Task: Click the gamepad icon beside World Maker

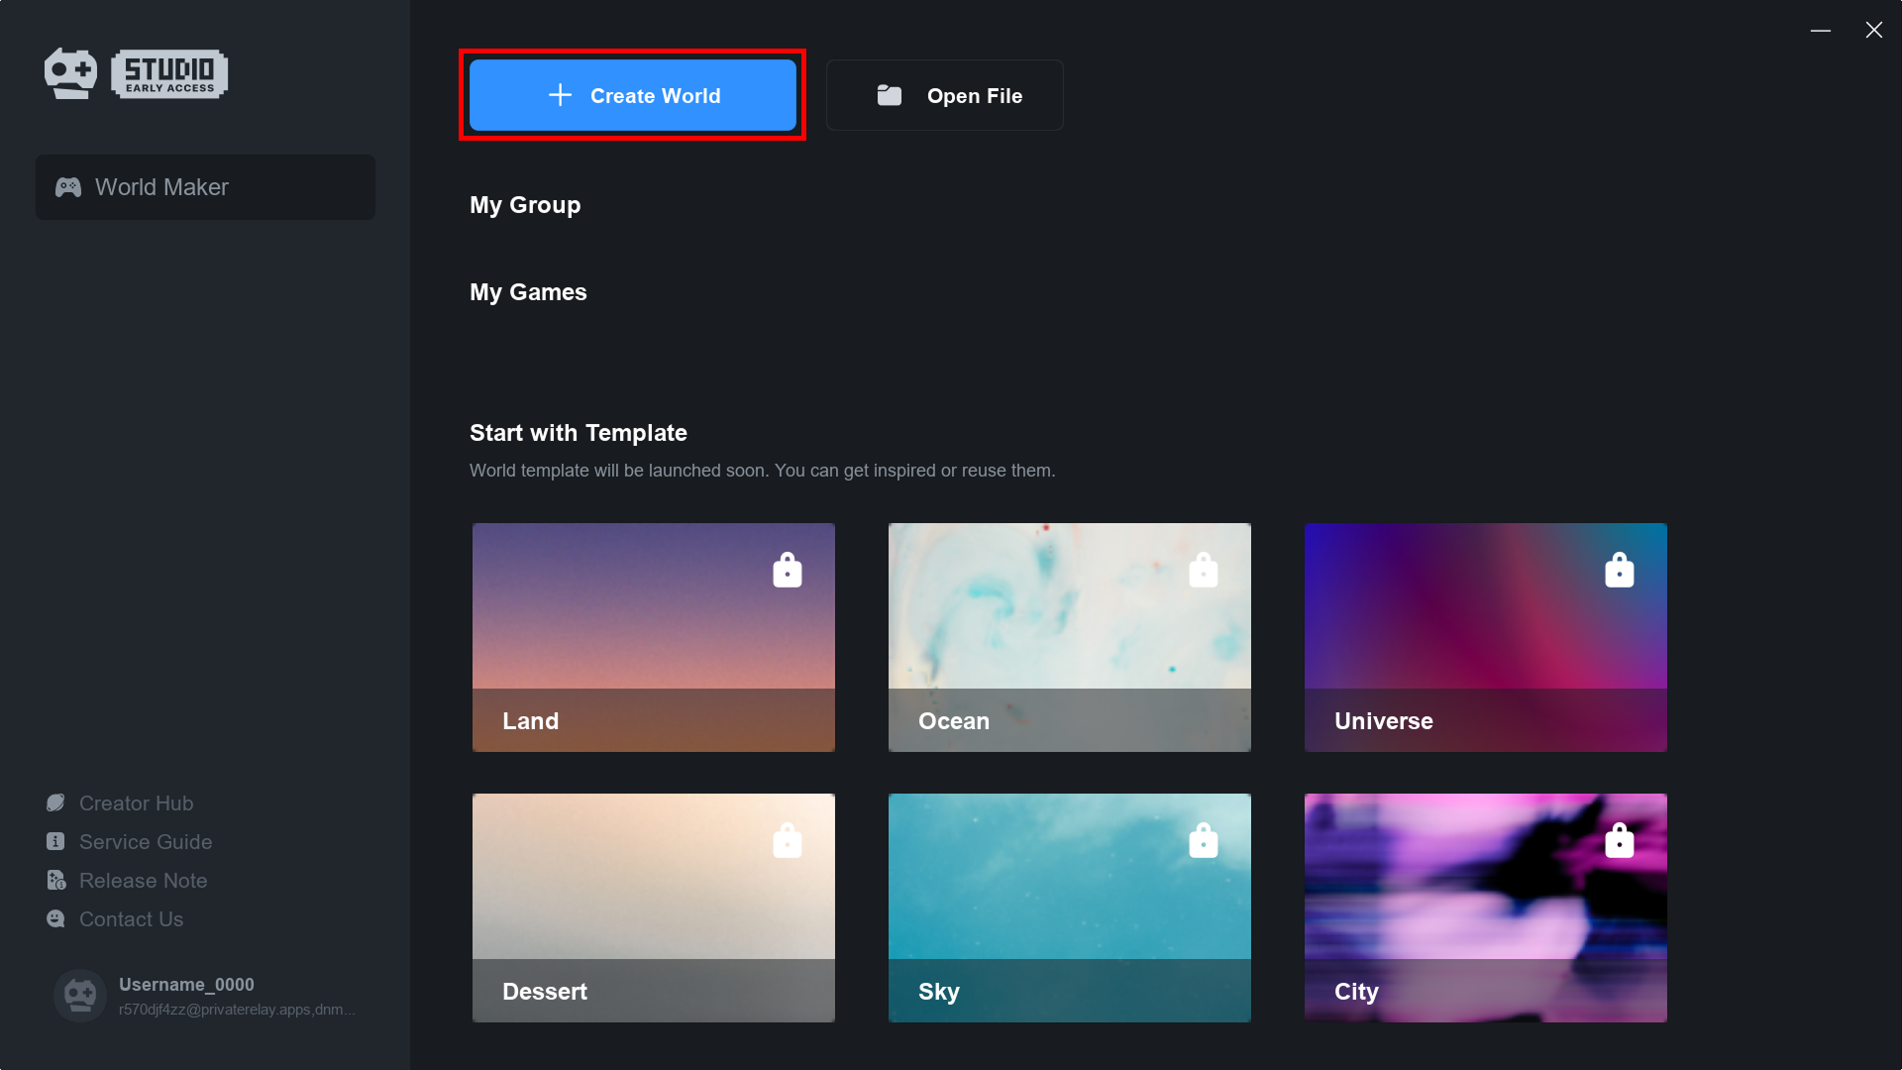Action: click(68, 187)
